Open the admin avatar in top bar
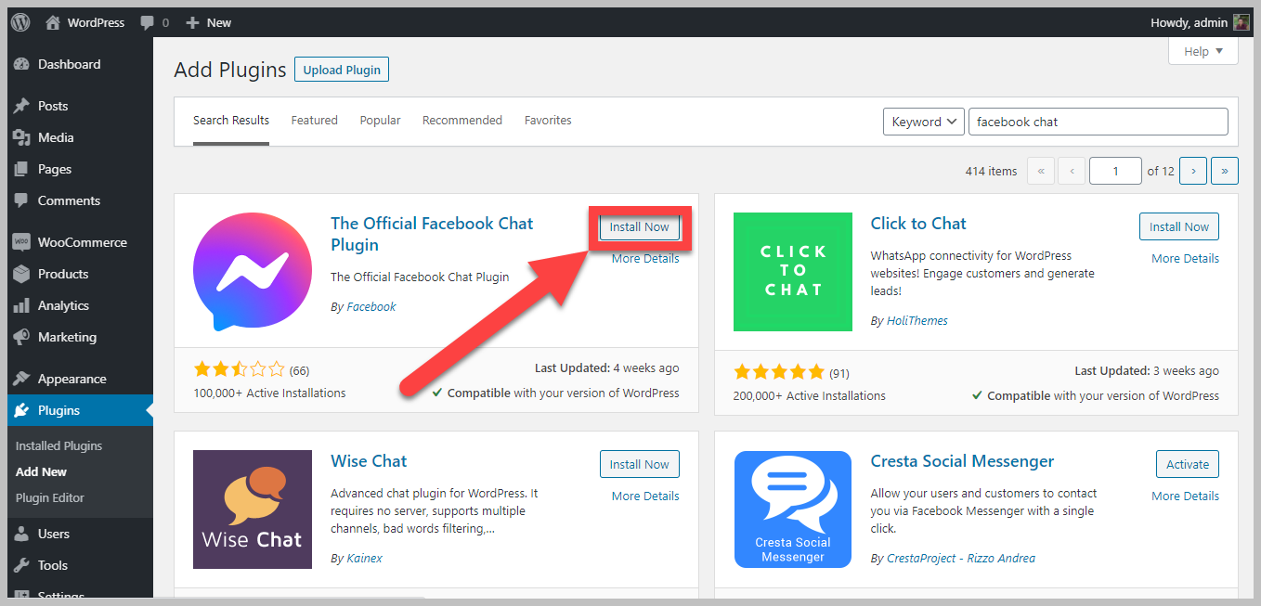 (x=1241, y=22)
